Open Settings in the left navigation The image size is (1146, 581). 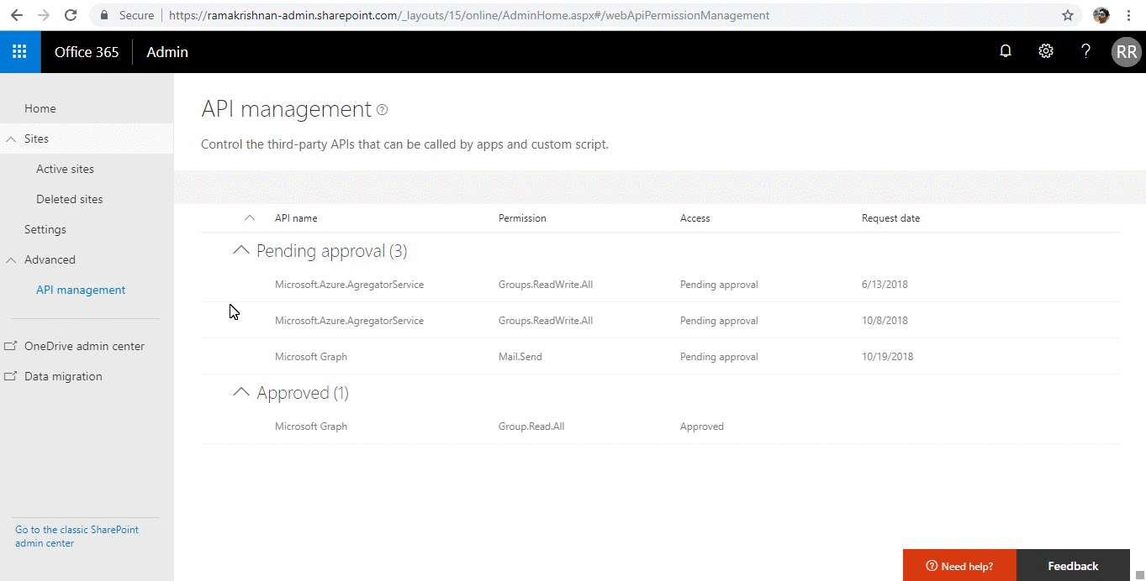[x=45, y=229]
